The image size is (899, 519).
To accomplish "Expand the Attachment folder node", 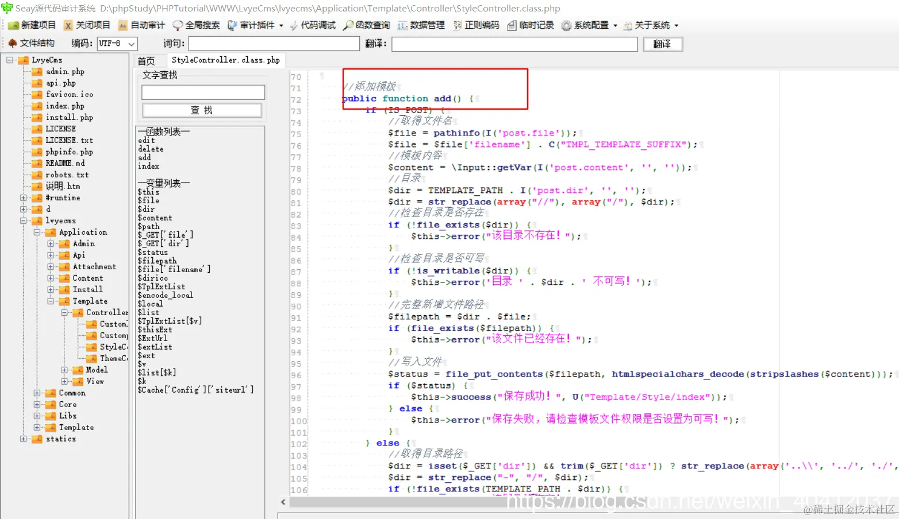I will [51, 267].
